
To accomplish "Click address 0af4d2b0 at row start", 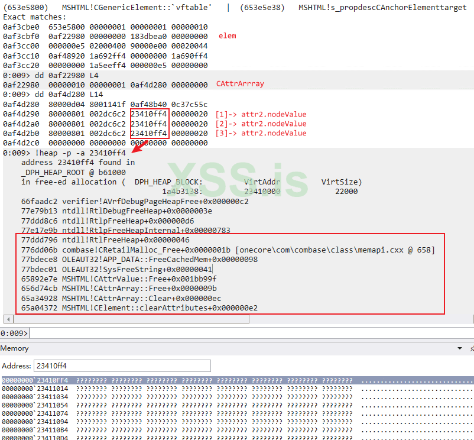I will pyautogui.click(x=21, y=134).
